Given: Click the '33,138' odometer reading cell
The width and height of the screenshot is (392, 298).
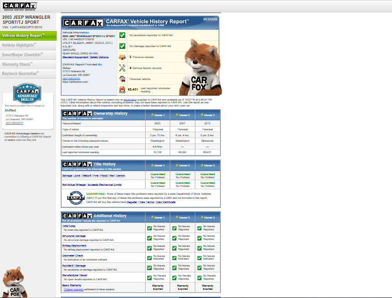Looking at the screenshot, I should [x=157, y=152].
